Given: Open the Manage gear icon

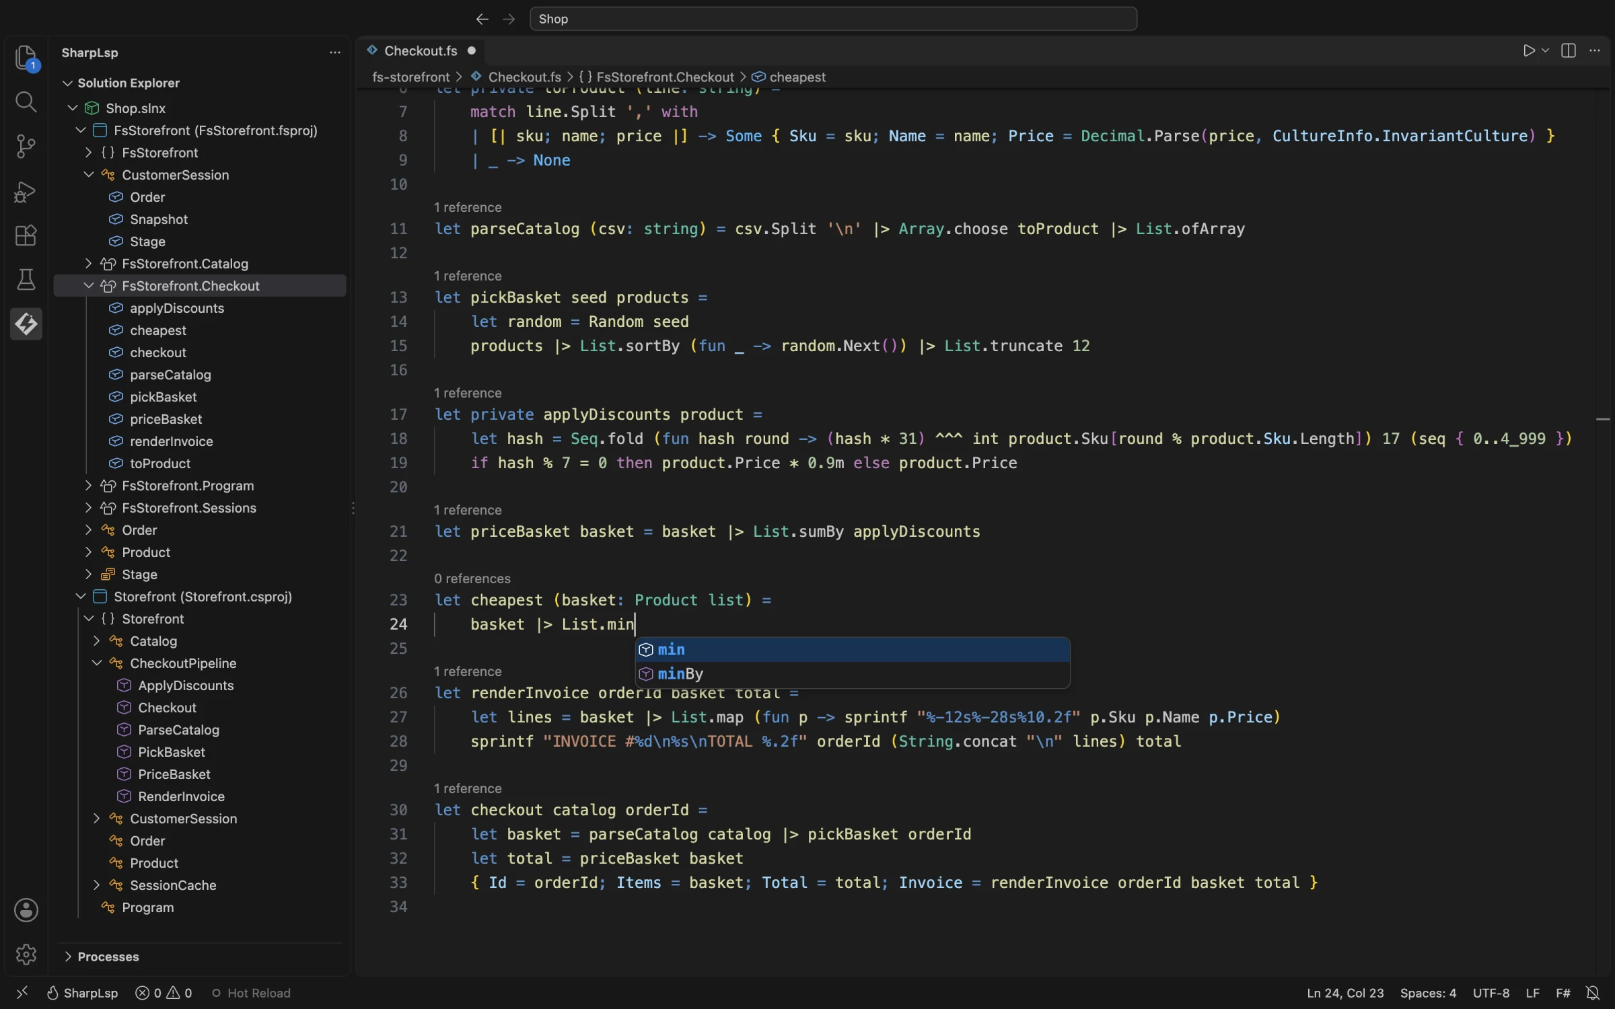Looking at the screenshot, I should click(x=26, y=954).
